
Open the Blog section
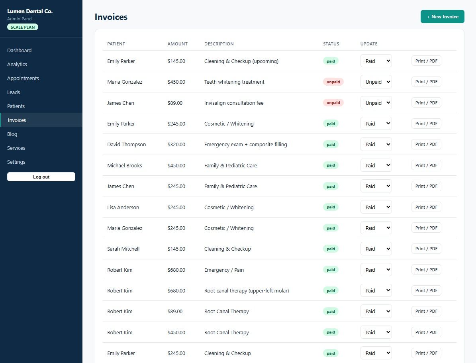[x=41, y=134]
